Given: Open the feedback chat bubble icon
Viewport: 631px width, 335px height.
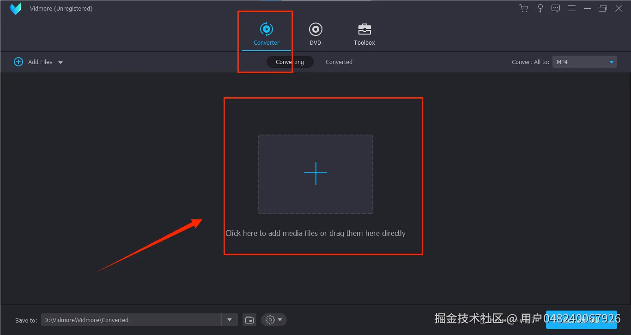Looking at the screenshot, I should pos(556,8).
